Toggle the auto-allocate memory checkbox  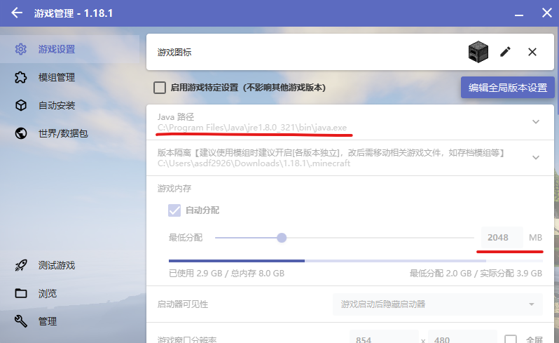pos(174,210)
